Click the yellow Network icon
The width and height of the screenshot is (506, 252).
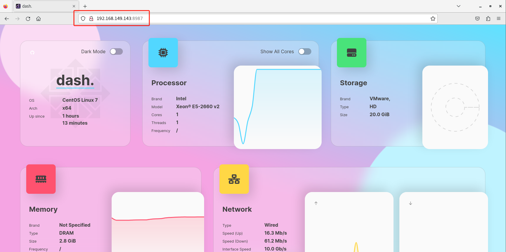(x=234, y=179)
